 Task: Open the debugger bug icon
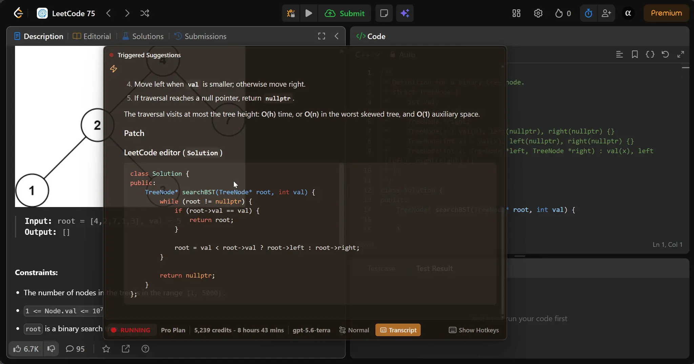click(291, 13)
